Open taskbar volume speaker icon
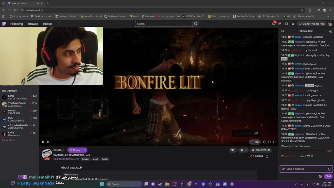The height and width of the screenshot is (188, 334). [318, 184]
